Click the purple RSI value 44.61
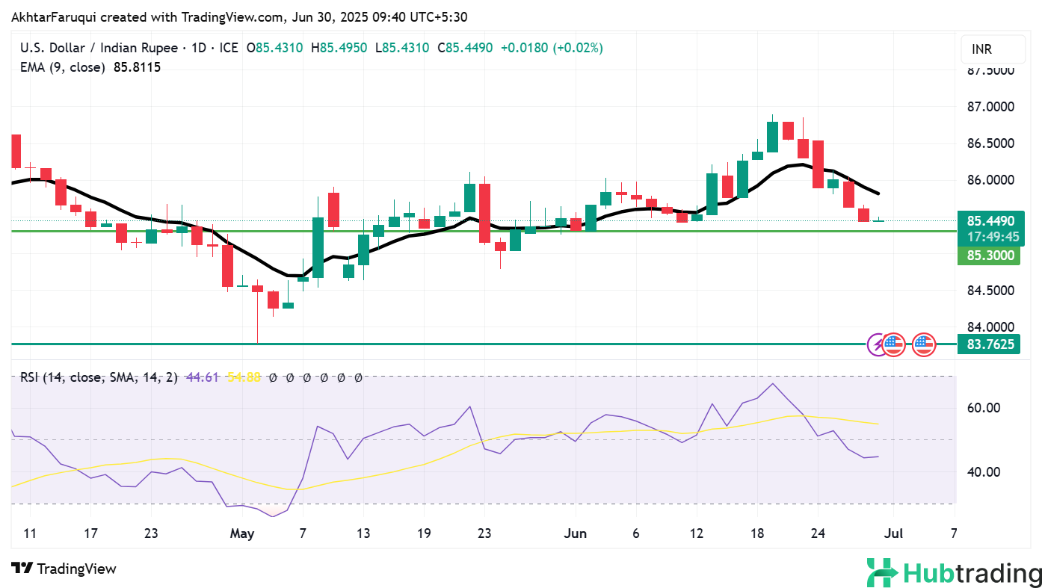1042x588 pixels. (203, 377)
